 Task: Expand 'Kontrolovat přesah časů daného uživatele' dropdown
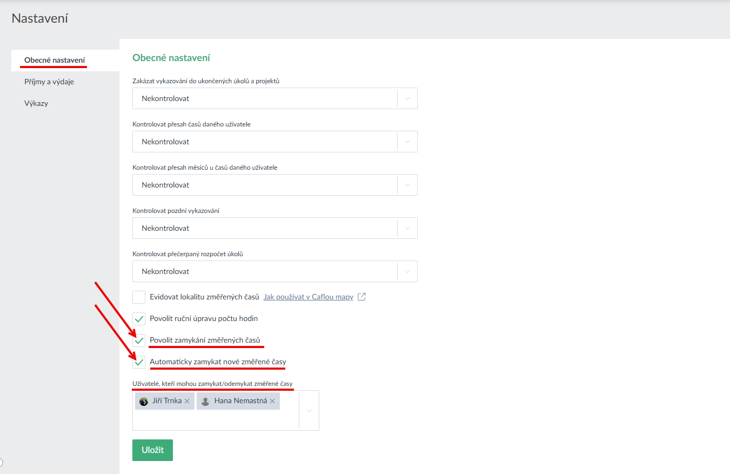pos(407,142)
